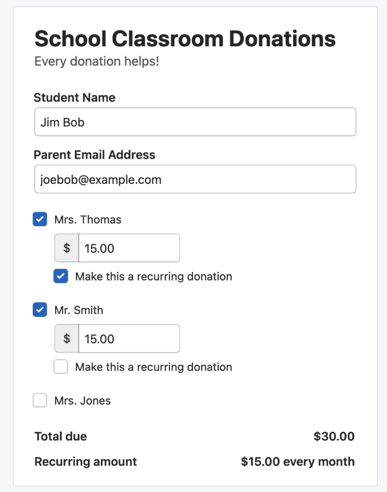Enable recurring donation checkbox for Mr. Smith
Viewport: 387px width, 492px height.
pyautogui.click(x=61, y=367)
